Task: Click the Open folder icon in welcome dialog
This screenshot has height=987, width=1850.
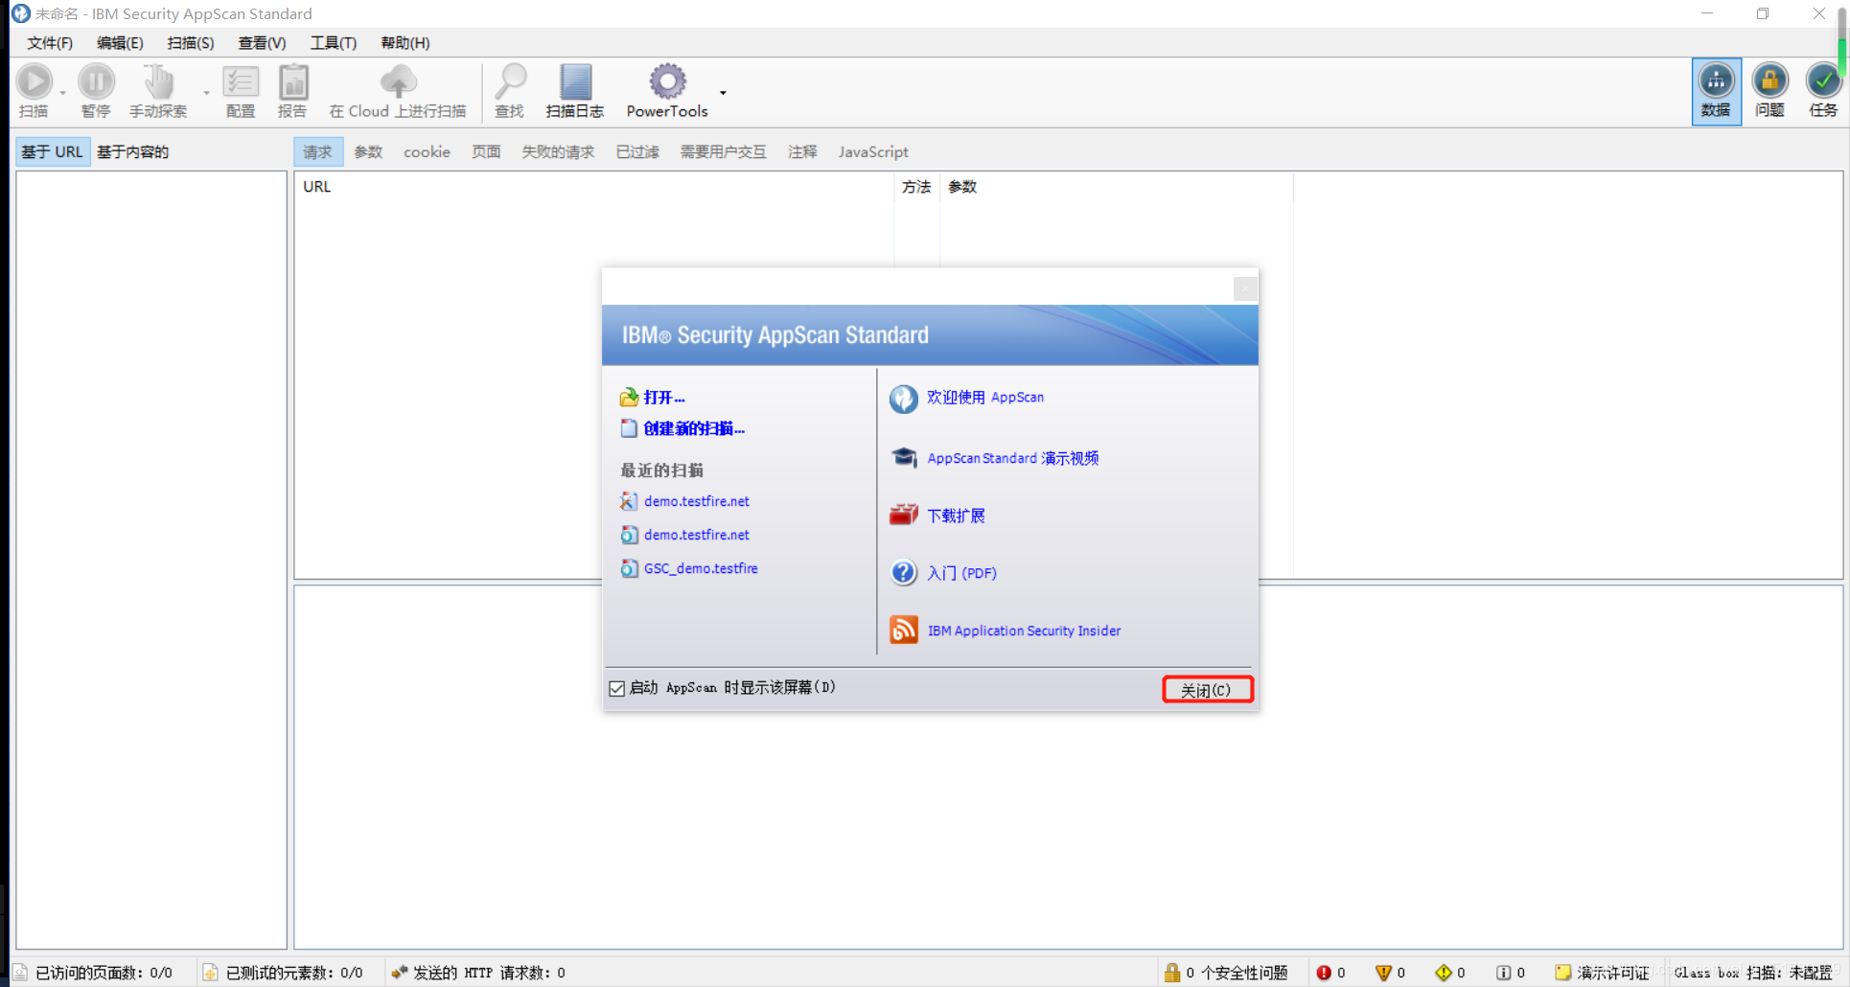Action: pyautogui.click(x=629, y=397)
